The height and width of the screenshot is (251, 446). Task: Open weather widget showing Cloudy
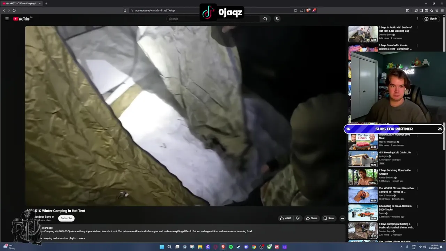click(x=10, y=247)
